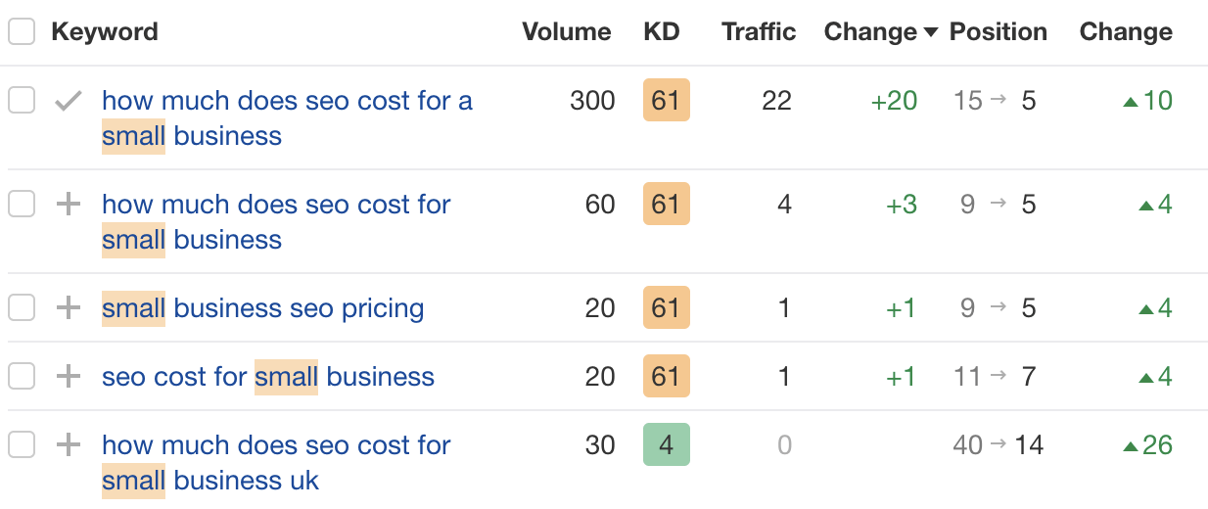This screenshot has height=509, width=1208.
Task: Open 'seo cost for small business' keyword link
Action: [x=267, y=377]
